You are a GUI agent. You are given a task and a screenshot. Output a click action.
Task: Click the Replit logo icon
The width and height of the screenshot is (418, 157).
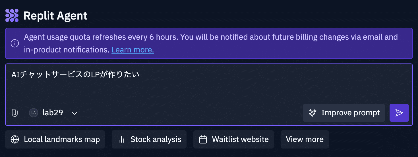click(x=12, y=15)
